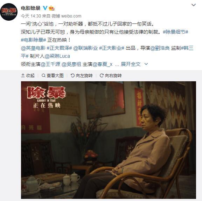202x201 pixels.
Task: Click the magnifier icon for 查看大图
Action: [x=43, y=75]
